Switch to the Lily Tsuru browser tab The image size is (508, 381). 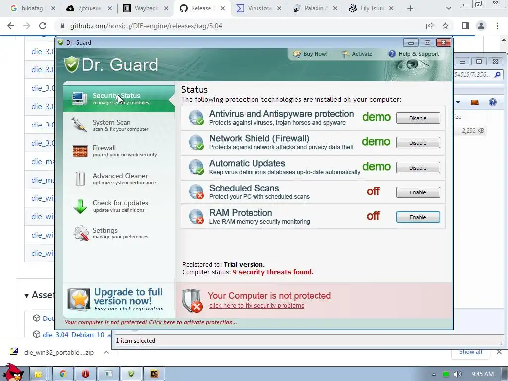[372, 8]
